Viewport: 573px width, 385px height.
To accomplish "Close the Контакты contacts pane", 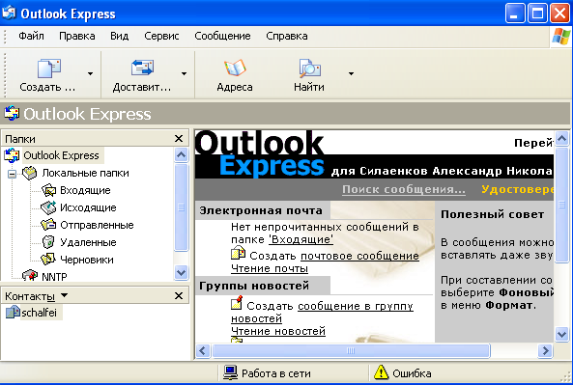I will (x=179, y=295).
